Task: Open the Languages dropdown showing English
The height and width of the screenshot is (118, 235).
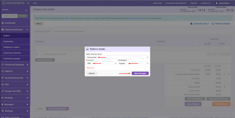Action: coord(133,63)
